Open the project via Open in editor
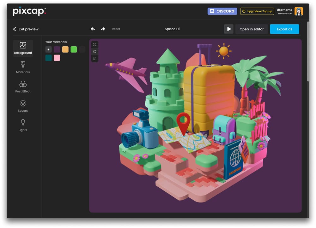Viewport: 316px width, 228px height. (251, 29)
